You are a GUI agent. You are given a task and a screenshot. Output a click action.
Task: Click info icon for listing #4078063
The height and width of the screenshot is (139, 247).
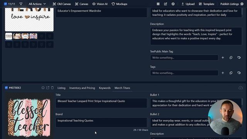coord(43,88)
